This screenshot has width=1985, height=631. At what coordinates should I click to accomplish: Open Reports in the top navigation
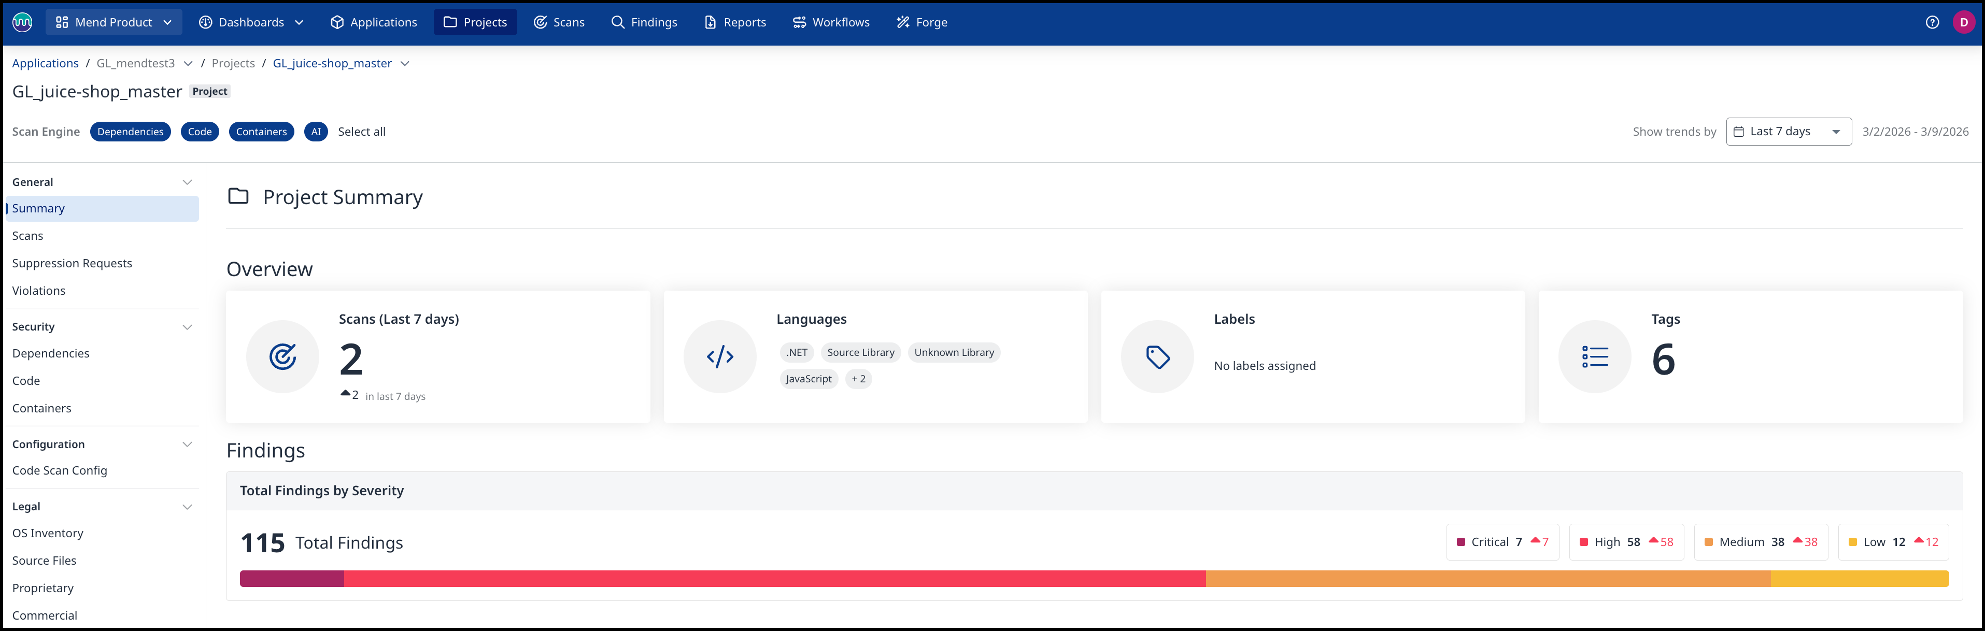pos(735,22)
